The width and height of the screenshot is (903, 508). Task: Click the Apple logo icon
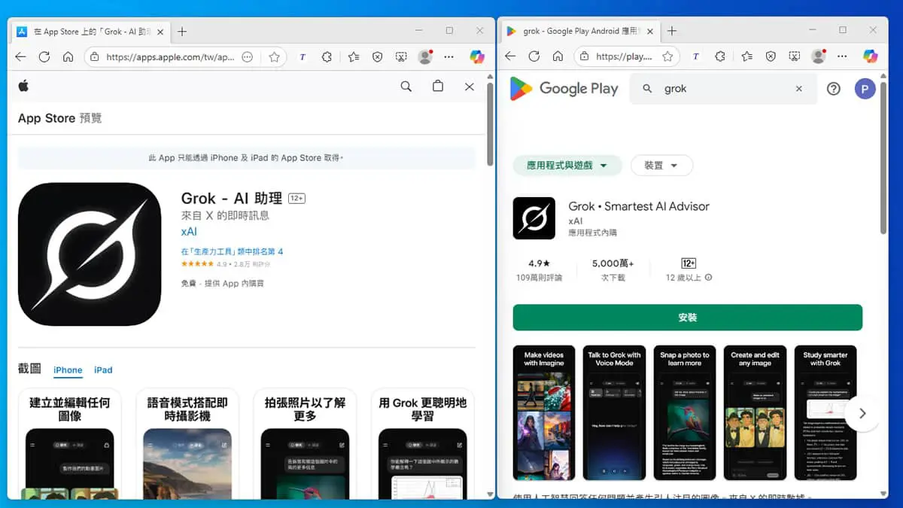pyautogui.click(x=23, y=86)
